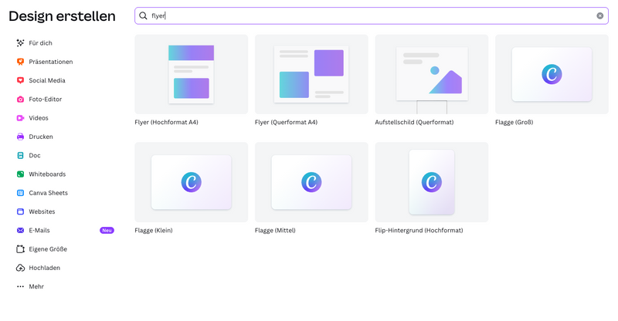This screenshot has width=618, height=321.
Task: Click the search magnifier icon
Action: click(x=143, y=15)
